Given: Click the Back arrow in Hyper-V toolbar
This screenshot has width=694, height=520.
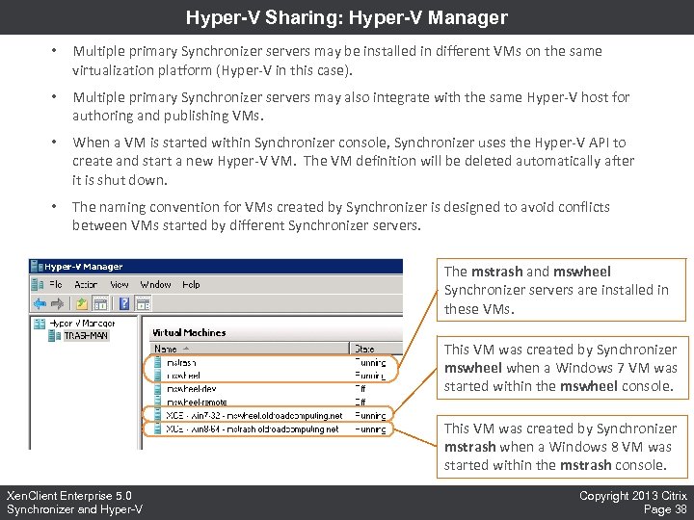Looking at the screenshot, I should 40,303.
